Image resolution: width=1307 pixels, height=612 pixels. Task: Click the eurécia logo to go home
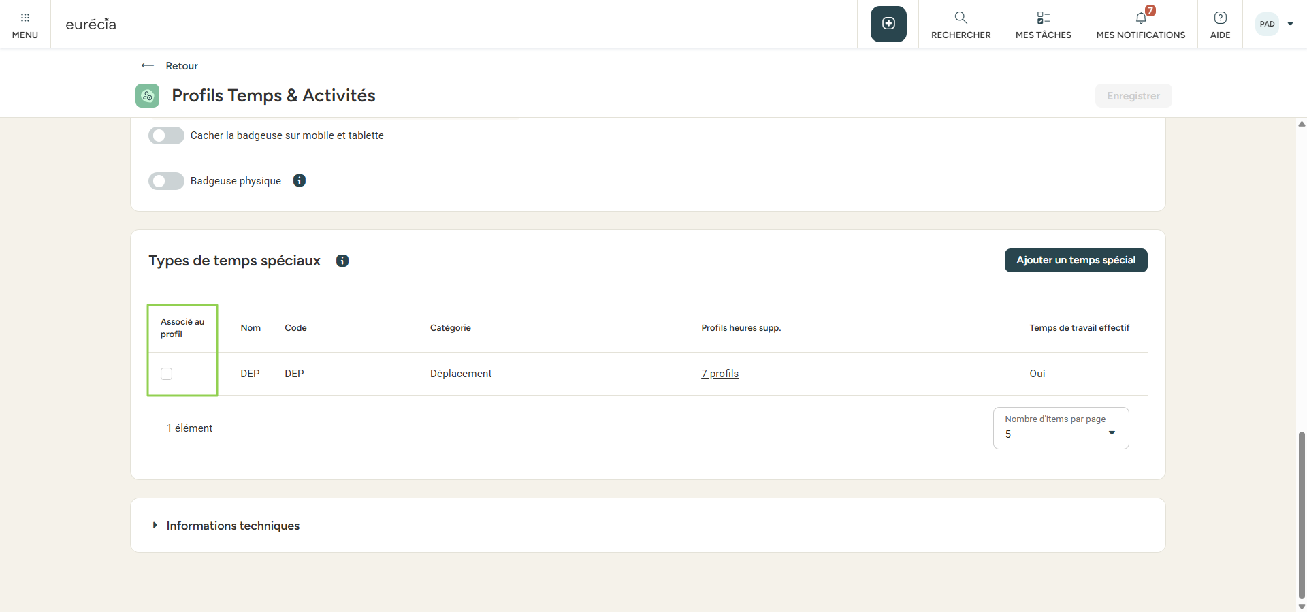pyautogui.click(x=91, y=25)
